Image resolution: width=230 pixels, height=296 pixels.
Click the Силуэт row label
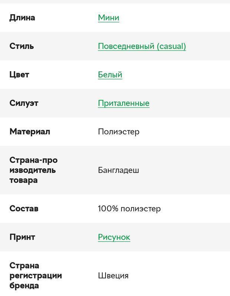pos(24,103)
